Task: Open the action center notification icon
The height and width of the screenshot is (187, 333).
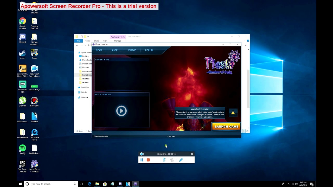Action: (311, 184)
